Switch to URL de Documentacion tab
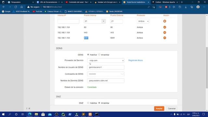The width and height of the screenshot is (208, 117). [x=50, y=2]
